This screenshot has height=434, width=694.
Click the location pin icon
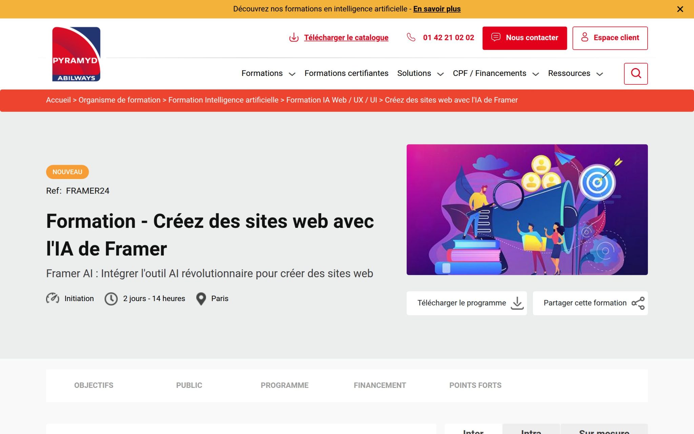point(201,299)
